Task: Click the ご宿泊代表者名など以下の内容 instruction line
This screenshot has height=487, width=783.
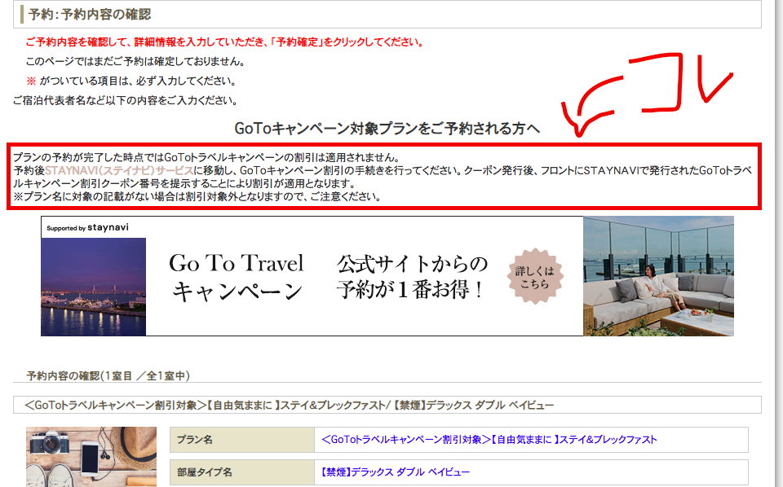Action: pos(125,101)
